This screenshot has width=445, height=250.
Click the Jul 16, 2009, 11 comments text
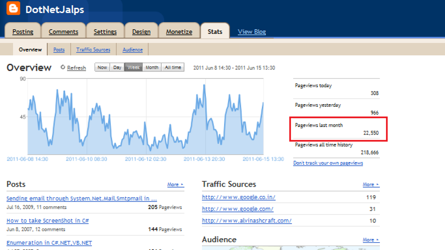pyautogui.click(x=37, y=207)
